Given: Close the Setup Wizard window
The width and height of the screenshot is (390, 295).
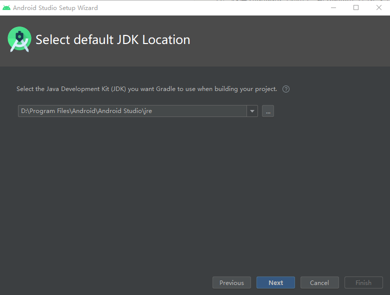Looking at the screenshot, I should pyautogui.click(x=379, y=7).
